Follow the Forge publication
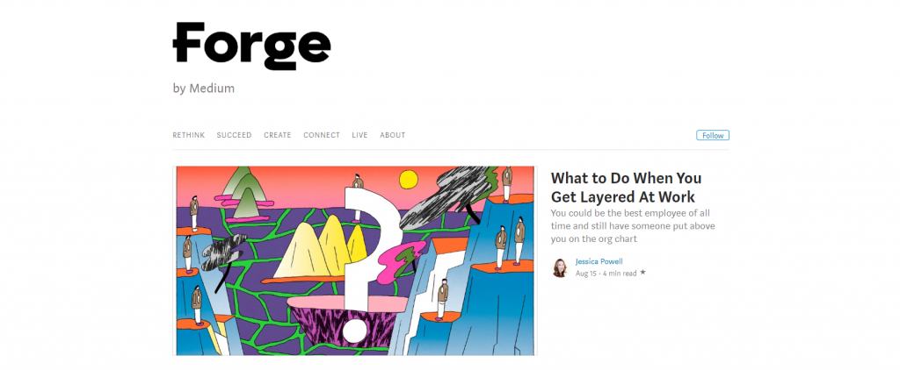Image resolution: width=900 pixels, height=370 pixels. (x=713, y=136)
